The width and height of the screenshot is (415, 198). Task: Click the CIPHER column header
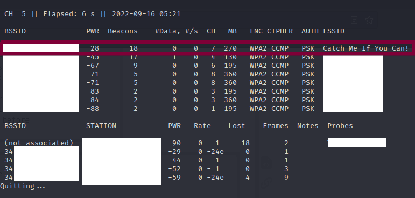coord(280,31)
